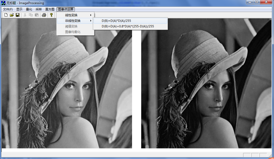The width and height of the screenshot is (274, 159).
Task: Click the window title 无标题 - ImageProcessing
Action: tap(25, 3)
